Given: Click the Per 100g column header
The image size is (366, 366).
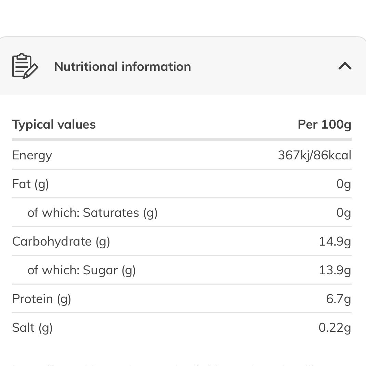Looking at the screenshot, I should [x=325, y=125].
